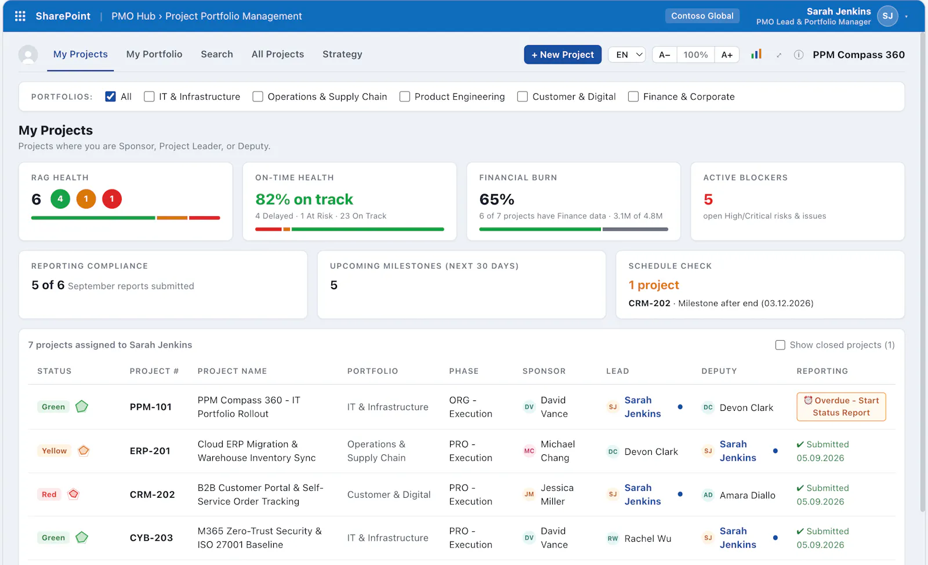928x565 pixels.
Task: Click the SJ user avatar in header
Action: [887, 16]
